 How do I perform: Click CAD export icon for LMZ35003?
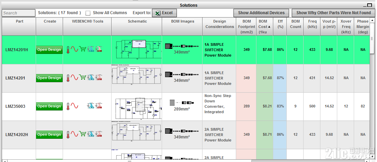91,106
